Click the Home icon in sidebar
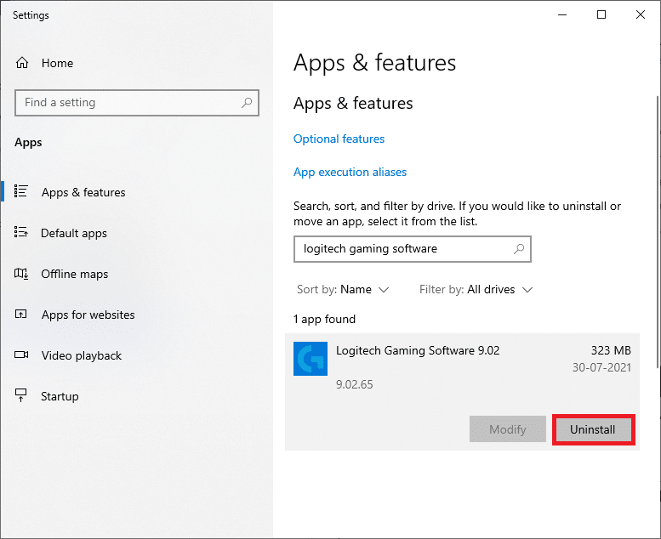661x539 pixels. pyautogui.click(x=22, y=63)
